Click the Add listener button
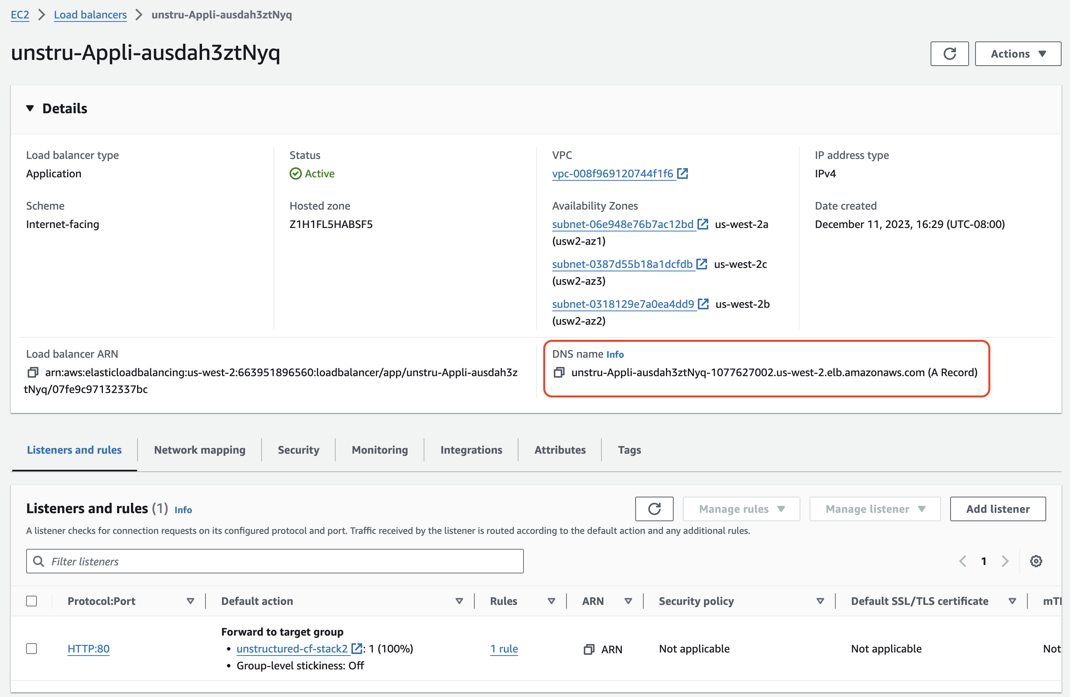The height and width of the screenshot is (697, 1070). point(998,509)
